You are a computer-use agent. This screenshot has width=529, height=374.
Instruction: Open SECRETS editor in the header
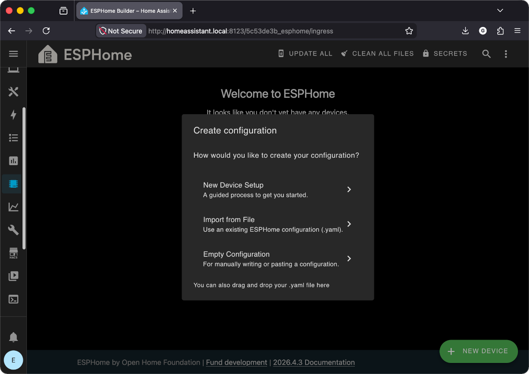(445, 53)
